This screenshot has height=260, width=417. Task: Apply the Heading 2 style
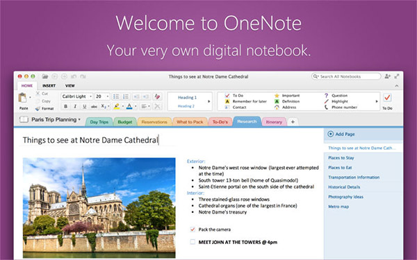click(x=186, y=106)
